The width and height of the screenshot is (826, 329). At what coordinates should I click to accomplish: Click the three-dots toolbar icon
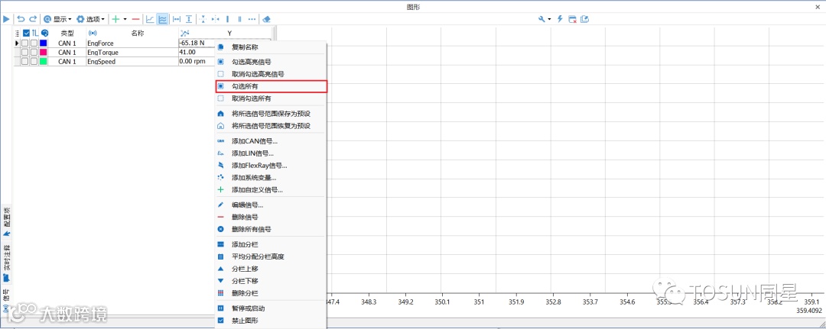252,19
